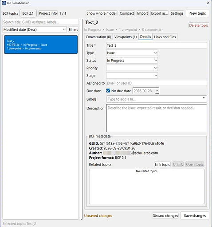Open the Links and files tab
This screenshot has height=227, width=212.
tap(165, 37)
